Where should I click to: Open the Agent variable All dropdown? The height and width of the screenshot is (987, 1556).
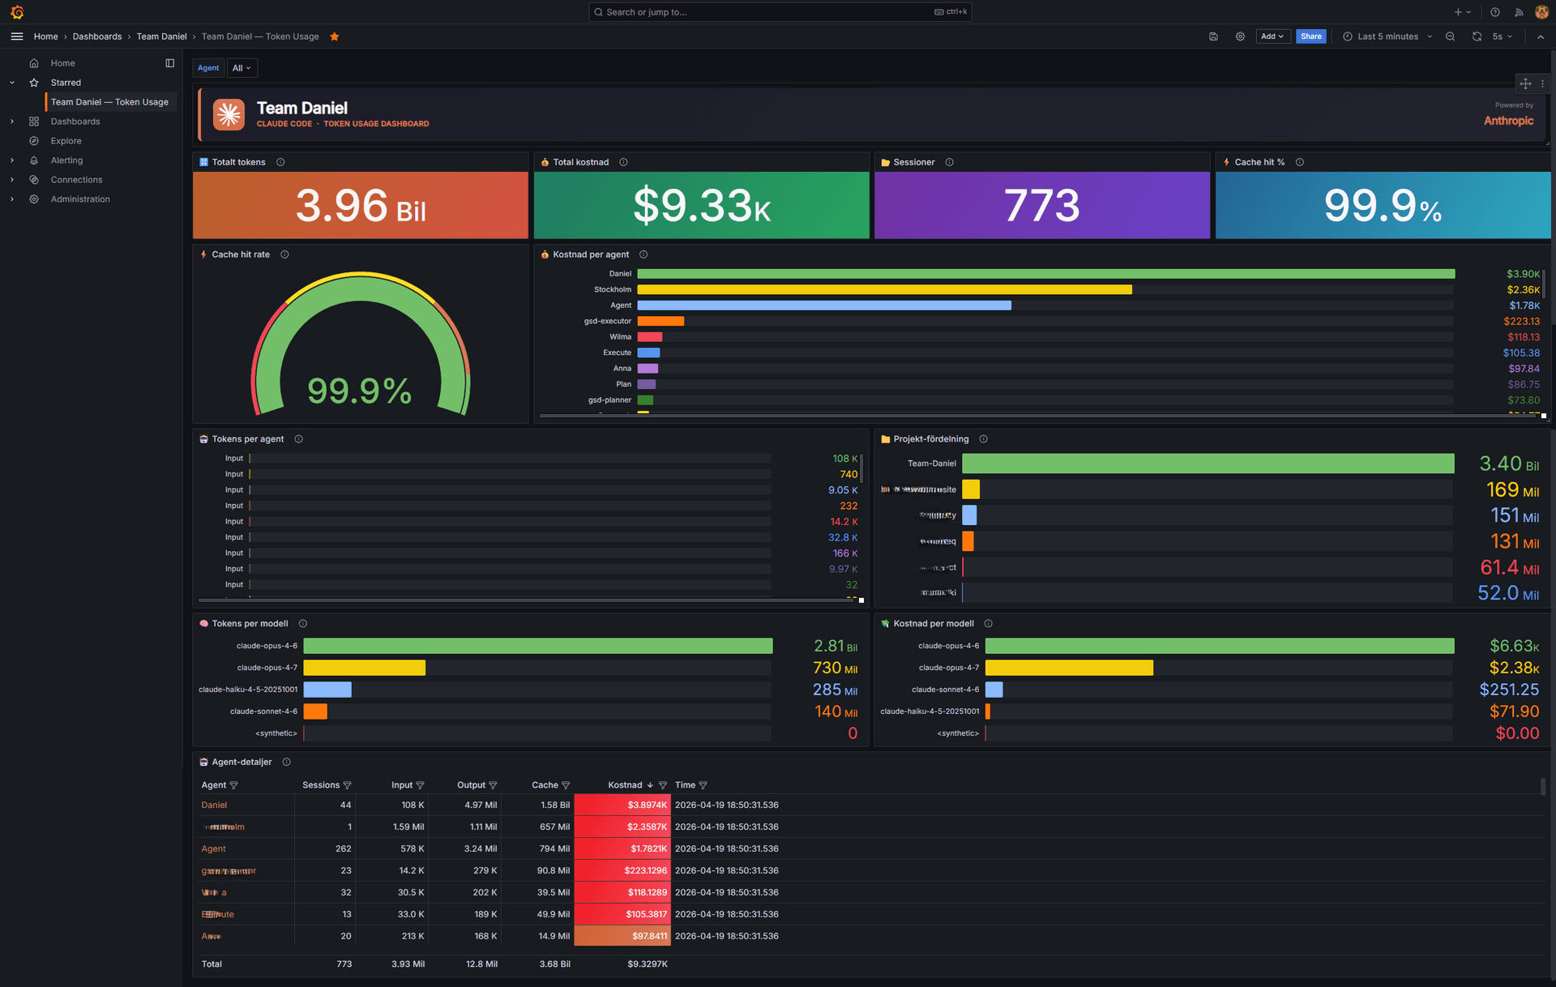point(242,68)
